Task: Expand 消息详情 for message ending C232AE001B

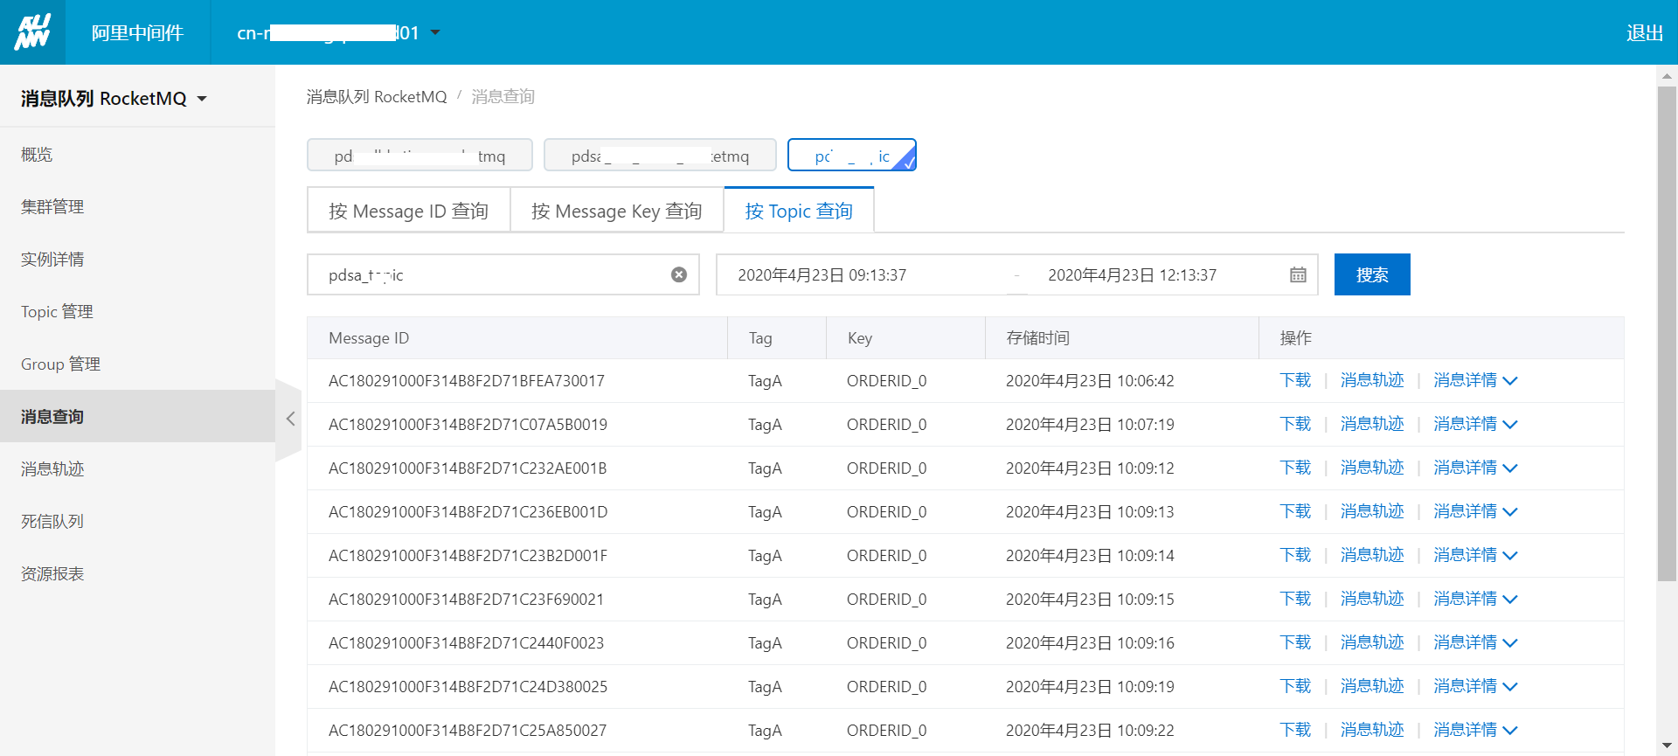Action: click(1475, 468)
